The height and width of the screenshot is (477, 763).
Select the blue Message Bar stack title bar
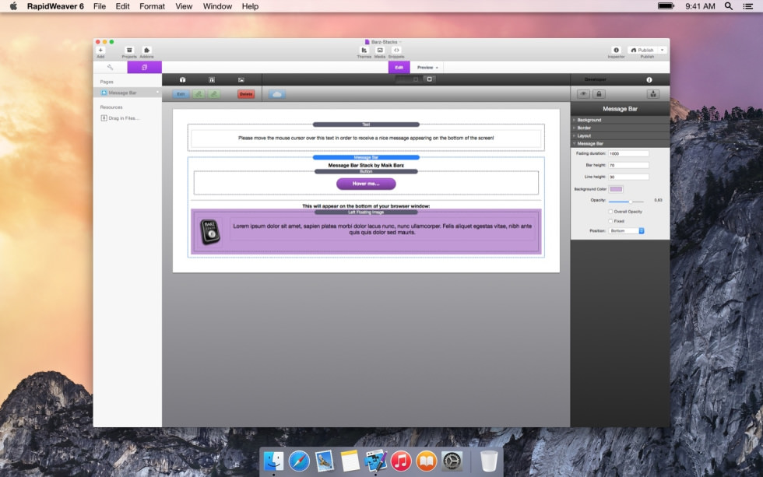pos(366,157)
